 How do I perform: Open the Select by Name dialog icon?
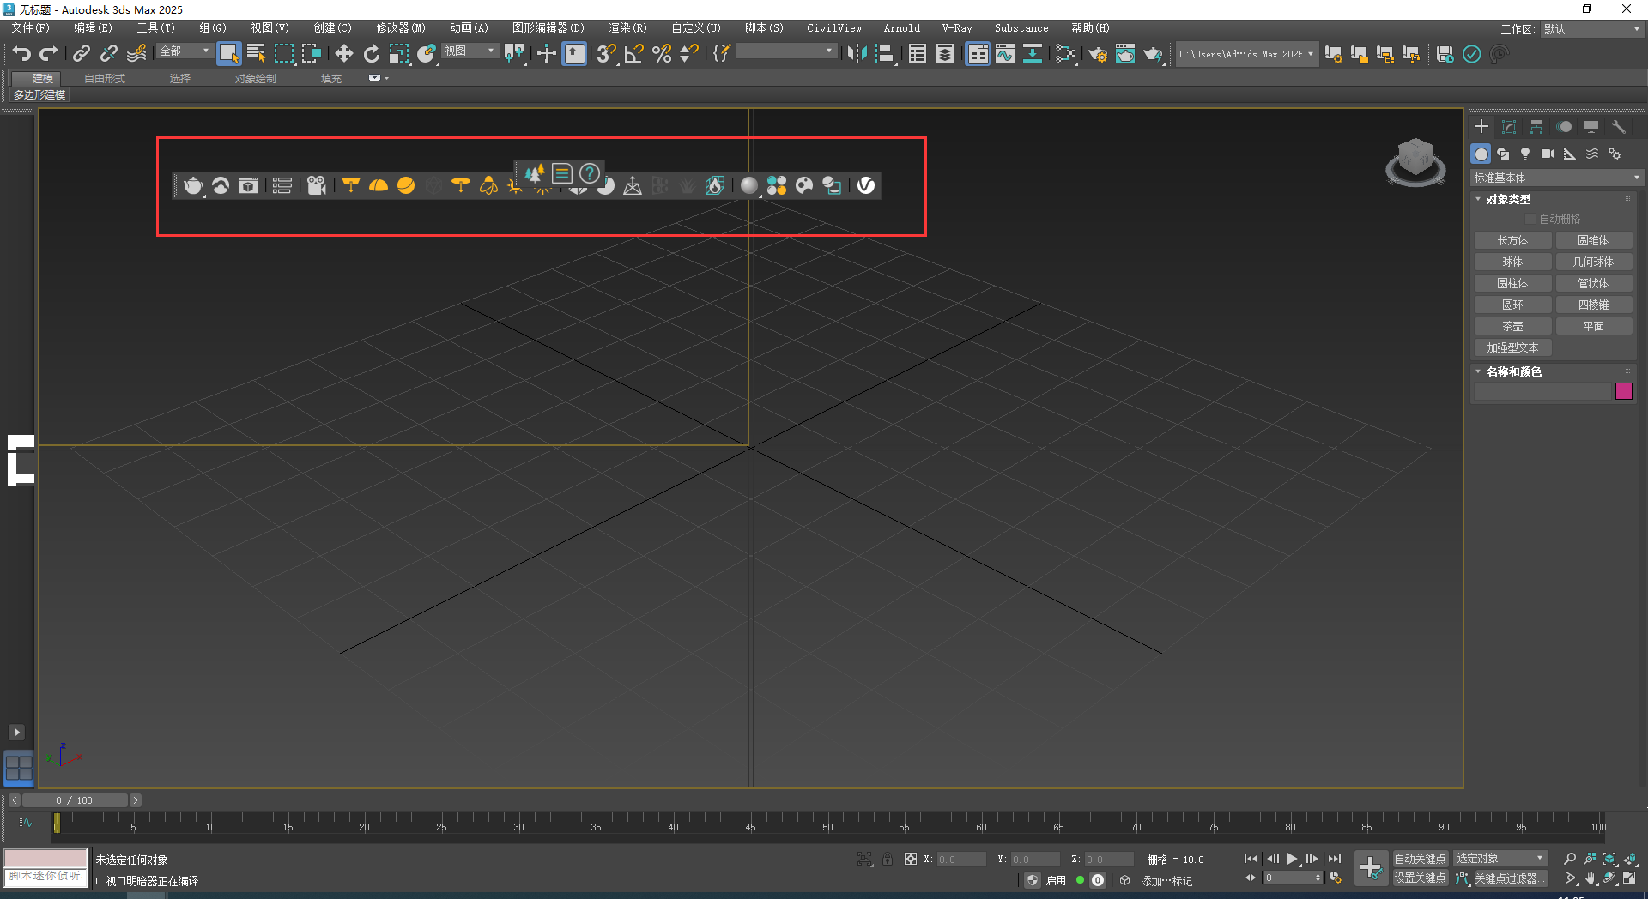click(255, 54)
